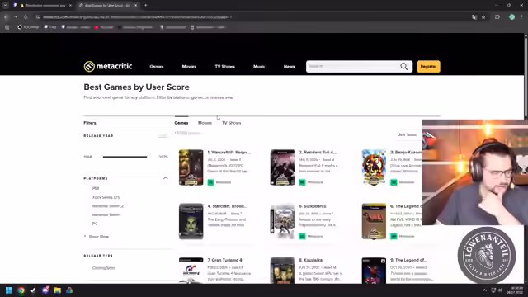The image size is (528, 297).
Task: Open the Movies navigation menu
Action: coord(189,67)
